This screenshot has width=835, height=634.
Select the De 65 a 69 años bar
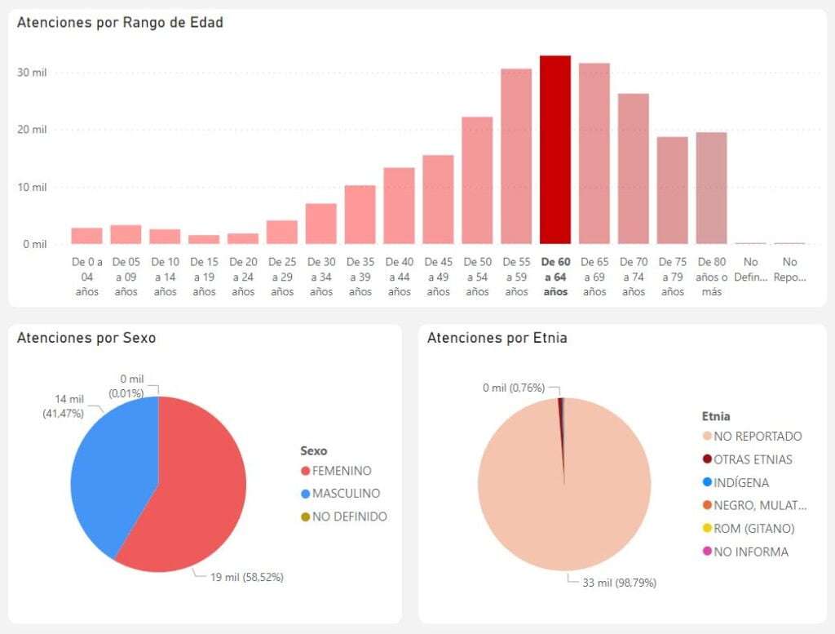tap(594, 153)
